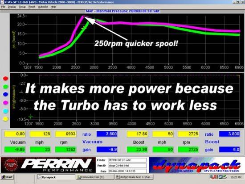The width and height of the screenshot is (245, 184).
Task: Open the Display menu
Action: point(12,7)
